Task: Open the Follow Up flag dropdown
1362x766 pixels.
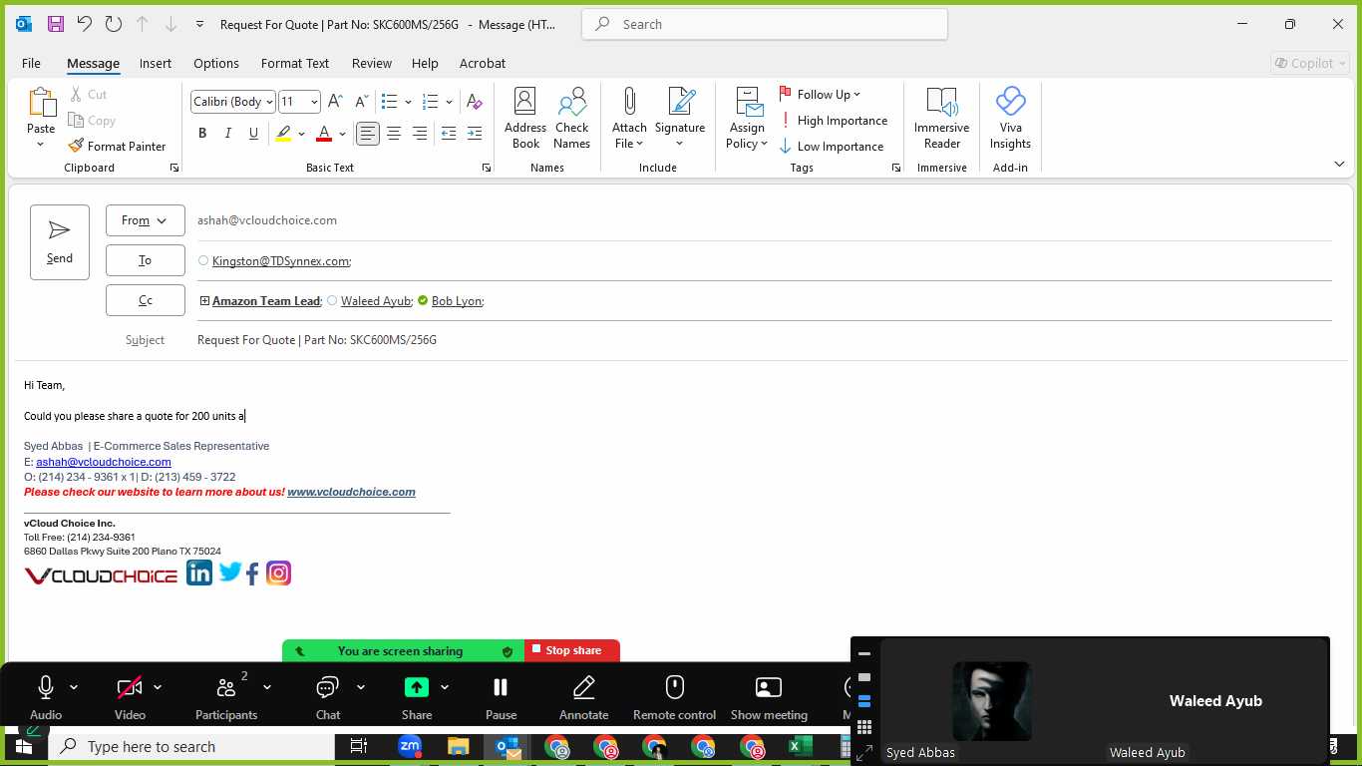Action: (x=820, y=95)
